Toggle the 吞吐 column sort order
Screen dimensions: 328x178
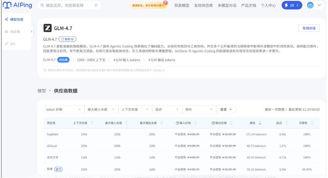[x=260, y=123]
